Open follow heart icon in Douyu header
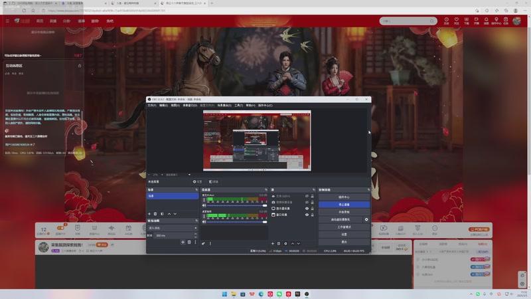This screenshot has width=531, height=299. 457,21
